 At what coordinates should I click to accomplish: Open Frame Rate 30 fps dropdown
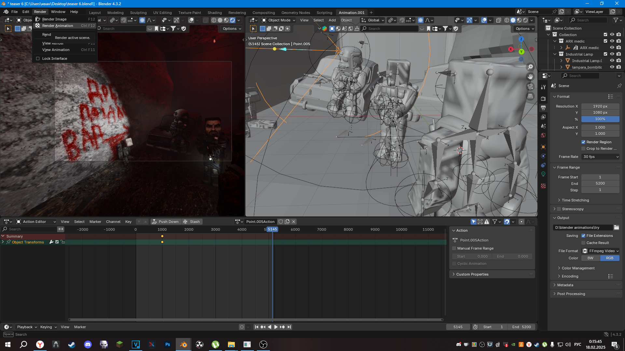(600, 157)
